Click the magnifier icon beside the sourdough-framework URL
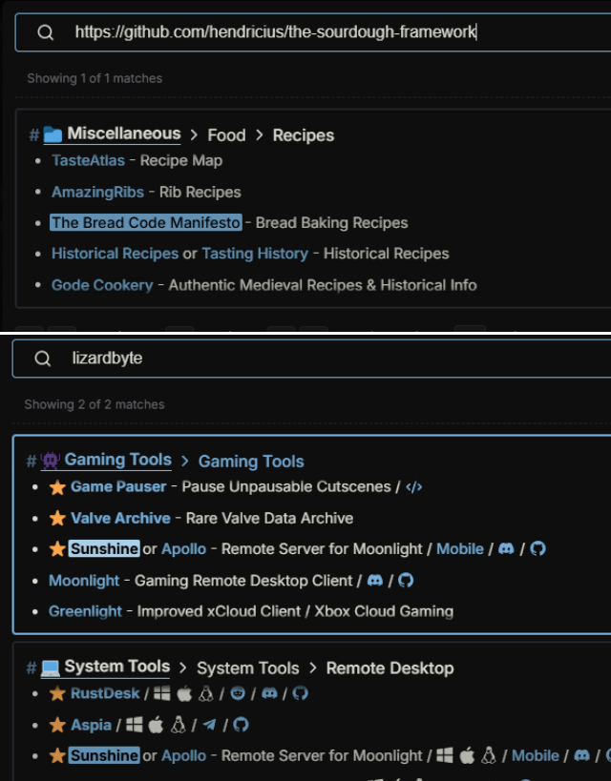Viewport: 611px width, 781px height. [x=46, y=32]
